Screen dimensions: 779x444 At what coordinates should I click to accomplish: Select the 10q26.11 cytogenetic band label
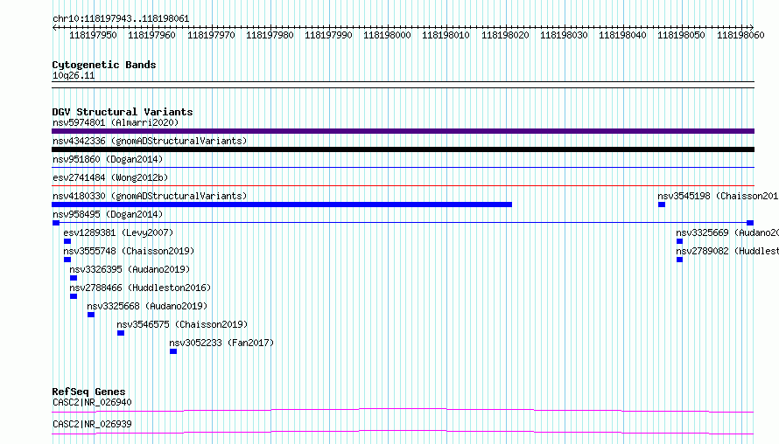[x=74, y=75]
